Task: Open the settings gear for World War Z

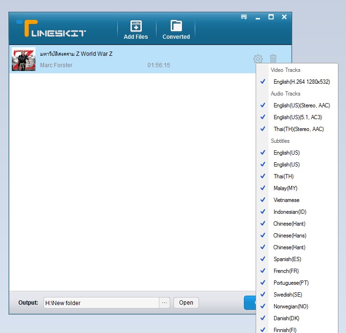Action: tap(258, 59)
